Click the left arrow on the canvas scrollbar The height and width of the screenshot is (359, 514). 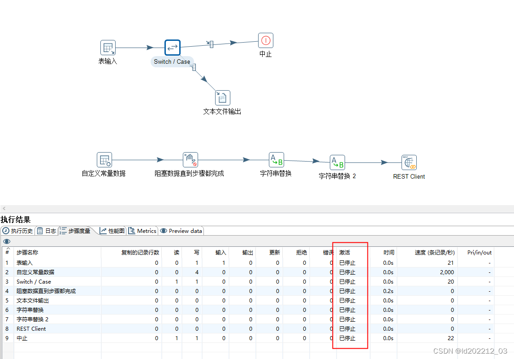click(4, 208)
